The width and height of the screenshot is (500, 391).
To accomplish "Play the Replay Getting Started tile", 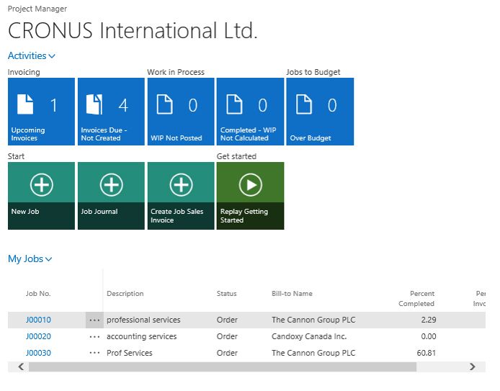I will pyautogui.click(x=250, y=196).
